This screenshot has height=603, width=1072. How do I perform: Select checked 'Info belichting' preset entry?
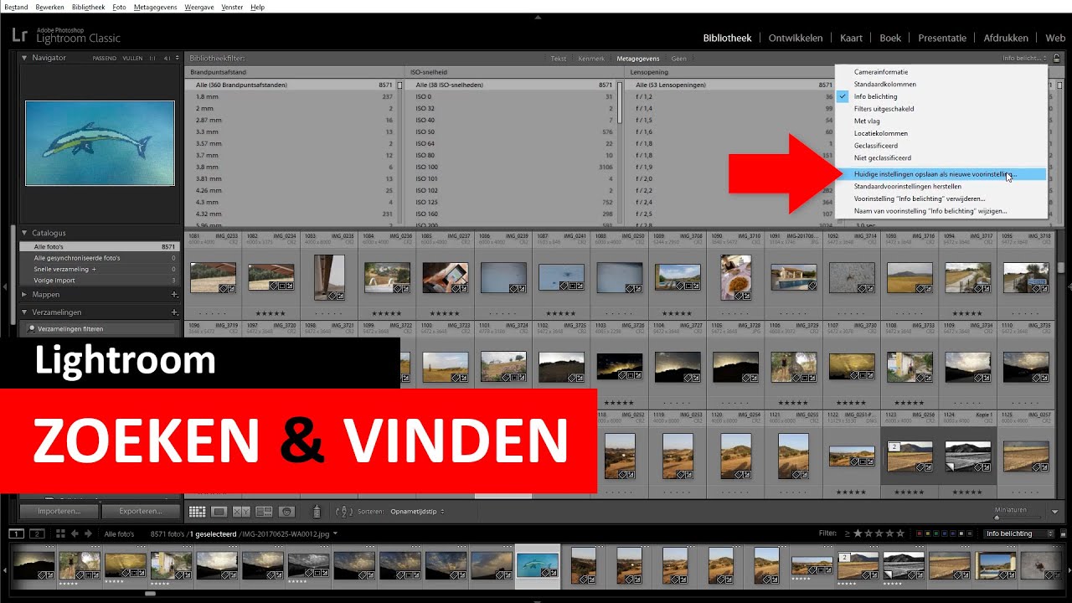pyautogui.click(x=941, y=96)
